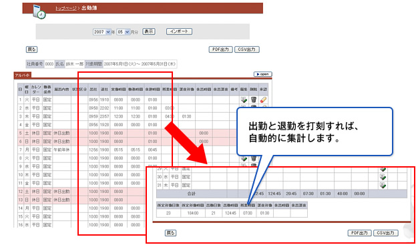Click the 00:45 break time on day 7
Viewport: 416px width, 247px height.
coord(152,150)
